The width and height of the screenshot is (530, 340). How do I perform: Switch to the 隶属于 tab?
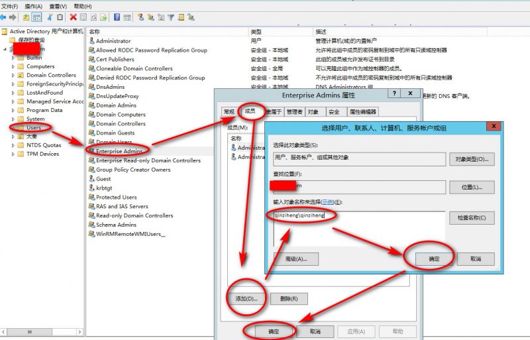point(274,111)
